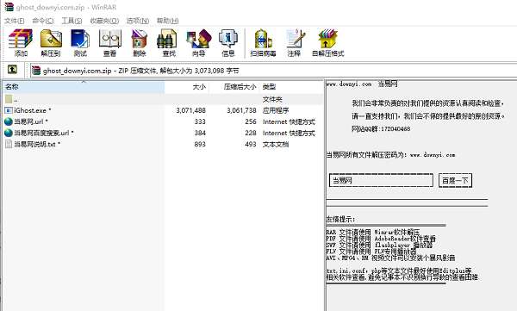517x311 pixels.
Task: Open the Wizard (向导) toolbar icon
Action: (198, 39)
